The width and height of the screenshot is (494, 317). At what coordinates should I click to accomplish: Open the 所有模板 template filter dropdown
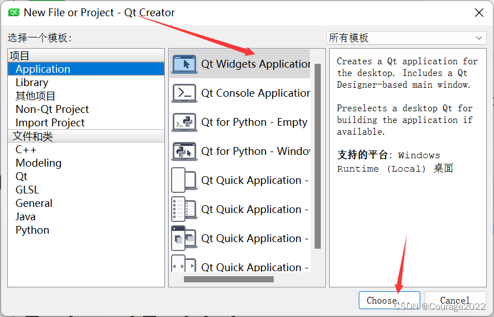[406, 38]
